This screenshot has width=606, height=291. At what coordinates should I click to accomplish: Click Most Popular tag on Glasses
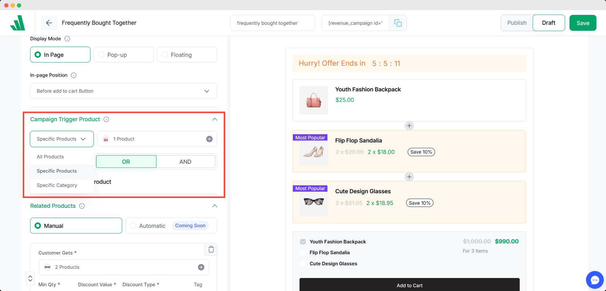pos(310,188)
